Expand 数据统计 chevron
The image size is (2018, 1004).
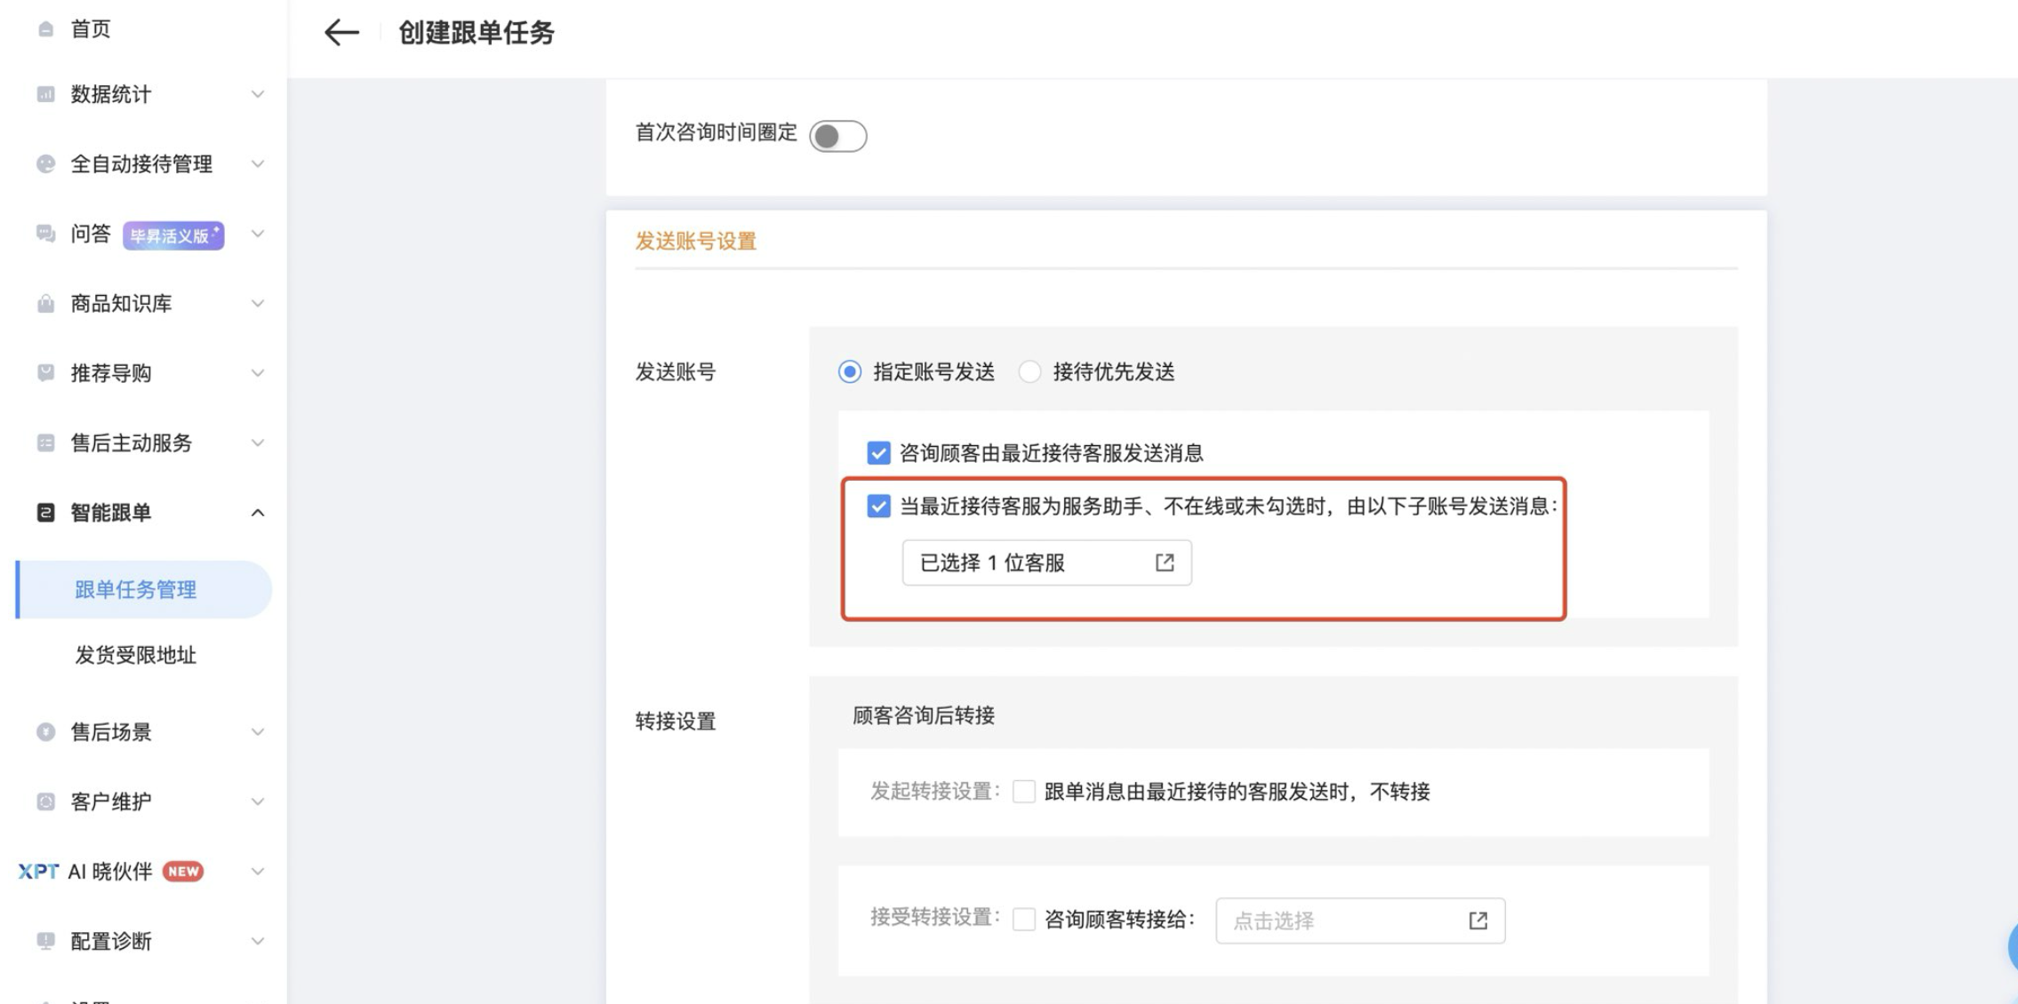[x=258, y=94]
